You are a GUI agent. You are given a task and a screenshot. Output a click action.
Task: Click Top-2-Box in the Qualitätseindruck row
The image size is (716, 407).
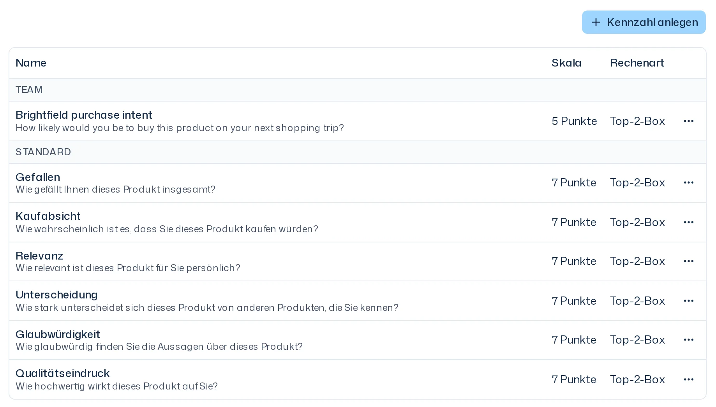coord(637,379)
